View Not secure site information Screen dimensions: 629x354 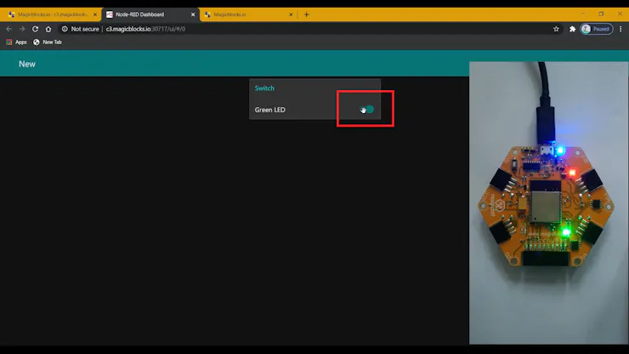point(80,29)
